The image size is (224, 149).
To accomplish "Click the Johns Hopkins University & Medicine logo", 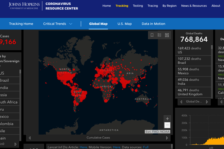I will click(24, 6).
